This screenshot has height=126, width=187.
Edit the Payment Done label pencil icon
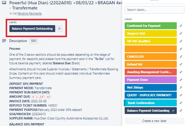(181, 80)
